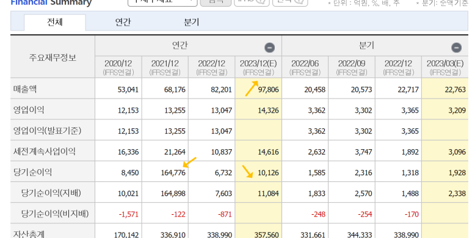Select the 당기순이익 value 1,928
This screenshot has width=472, height=238.
point(457,173)
